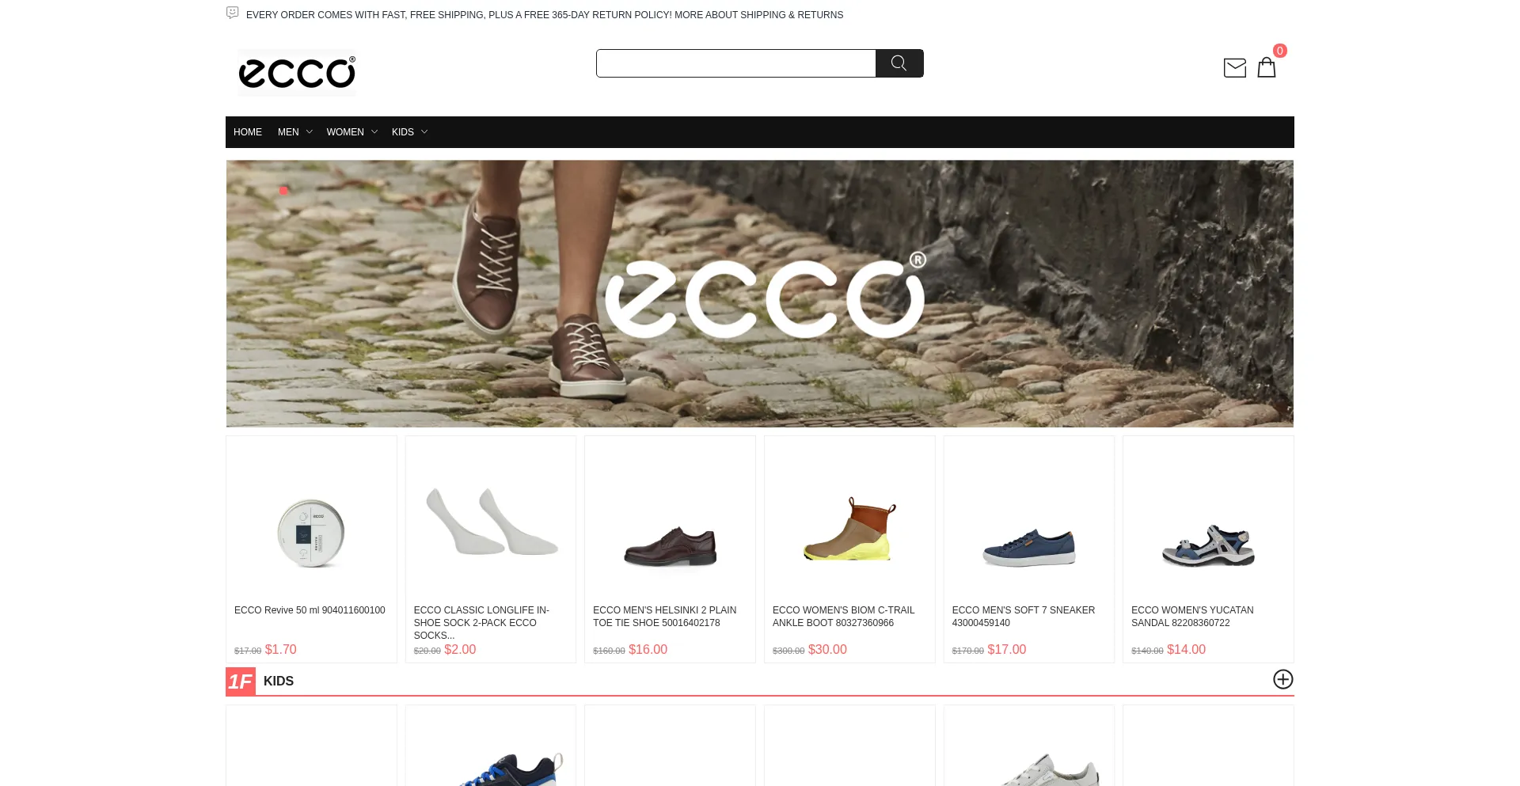Expand the MEN dropdown menu

pos(294,132)
